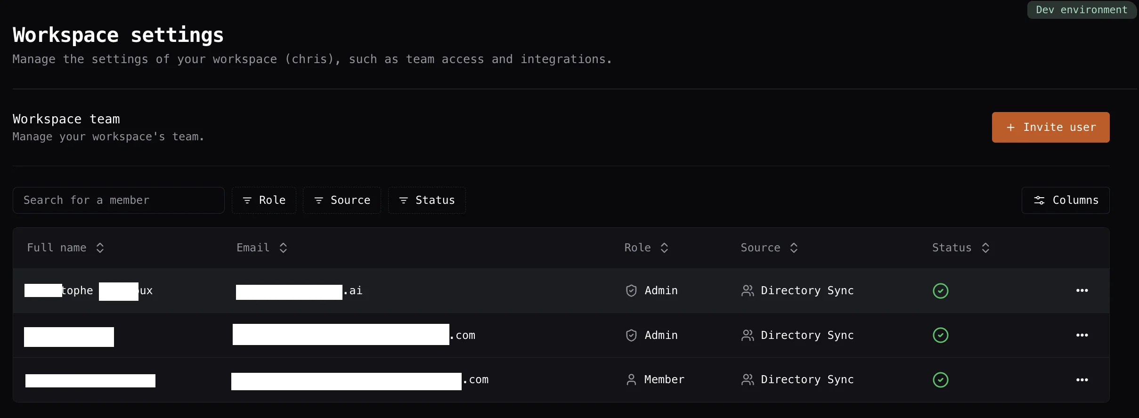Sort table by Source column header
The width and height of the screenshot is (1139, 418).
(769, 248)
